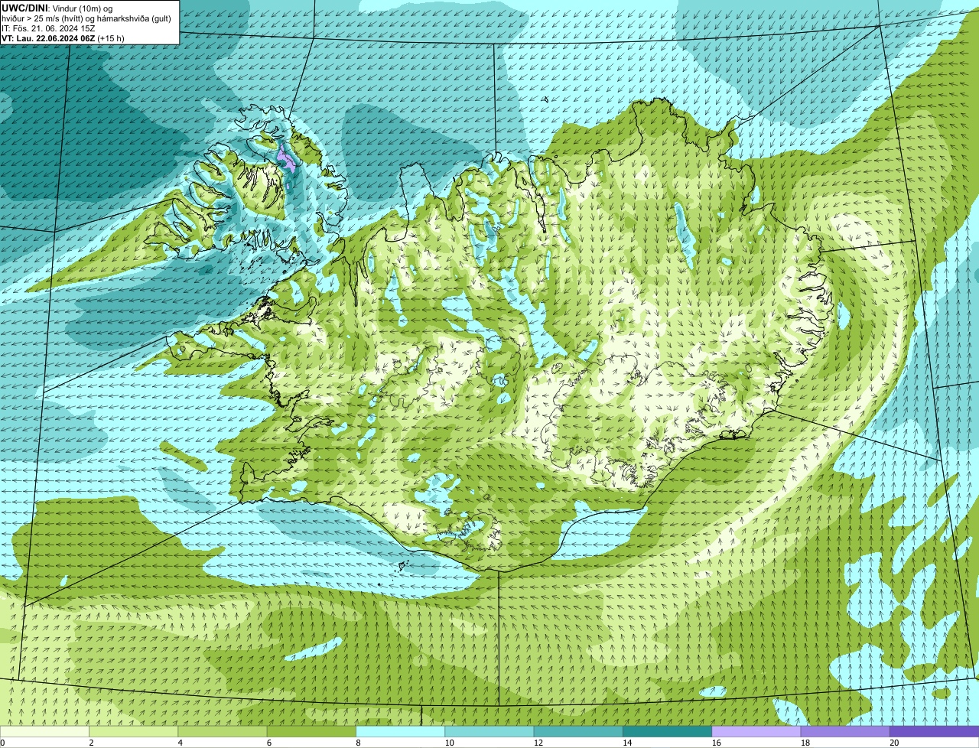
Task: Click the legend scale label "6"
Action: pos(268,743)
